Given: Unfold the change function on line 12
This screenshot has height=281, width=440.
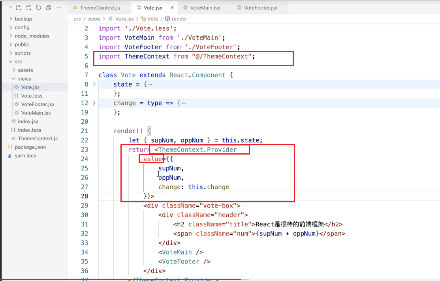Looking at the screenshot, I should [94, 103].
